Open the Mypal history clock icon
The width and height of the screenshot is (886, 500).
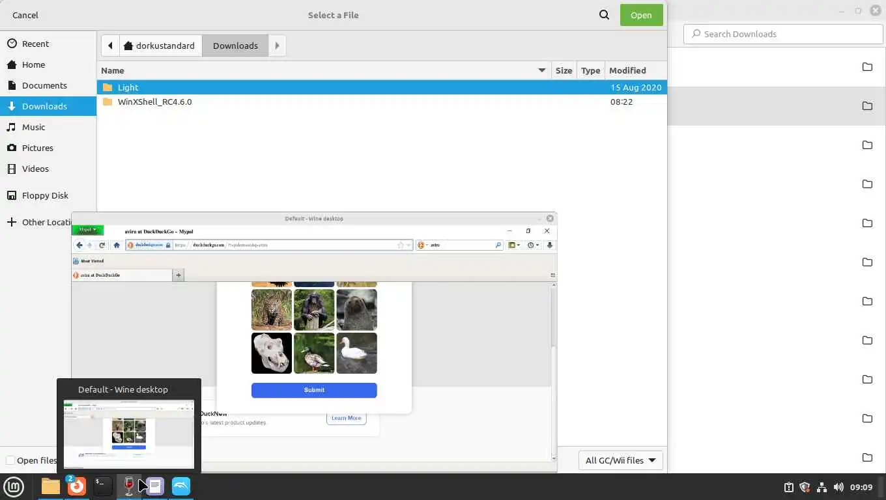533,245
